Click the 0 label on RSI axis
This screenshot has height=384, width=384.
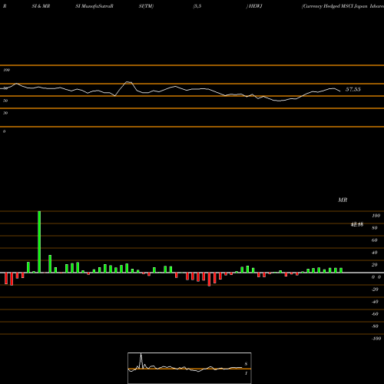pos(4,131)
